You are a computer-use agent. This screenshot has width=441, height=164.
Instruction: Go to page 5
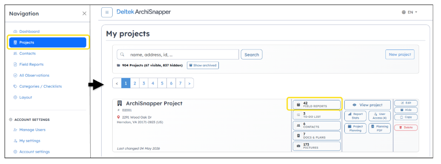(x=162, y=83)
